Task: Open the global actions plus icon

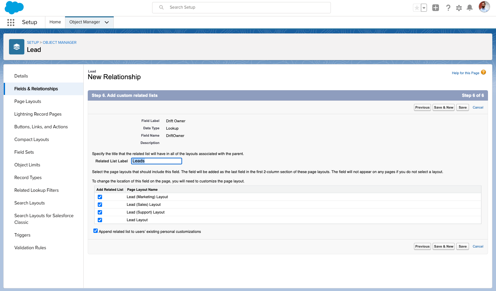Action: [x=436, y=8]
